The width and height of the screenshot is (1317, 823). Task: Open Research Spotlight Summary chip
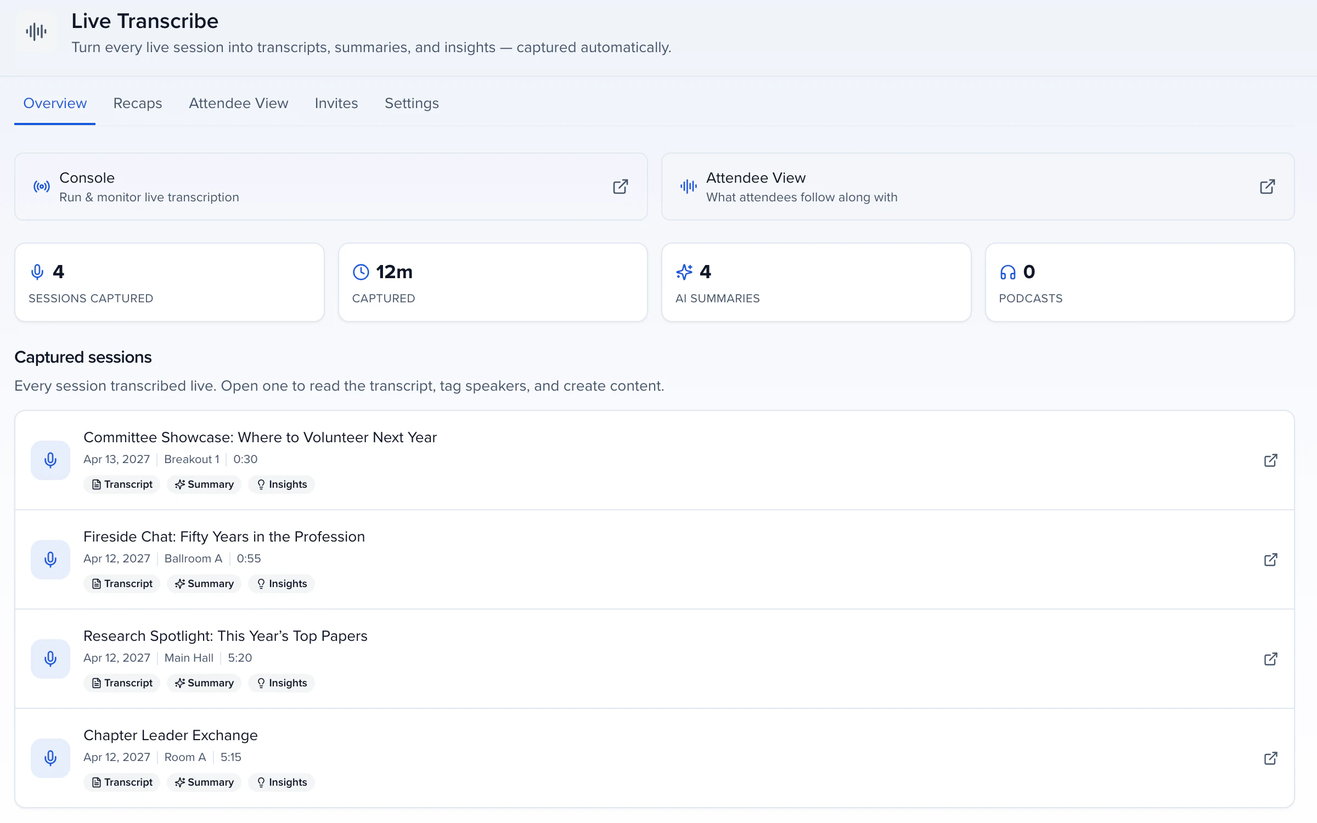(x=204, y=683)
